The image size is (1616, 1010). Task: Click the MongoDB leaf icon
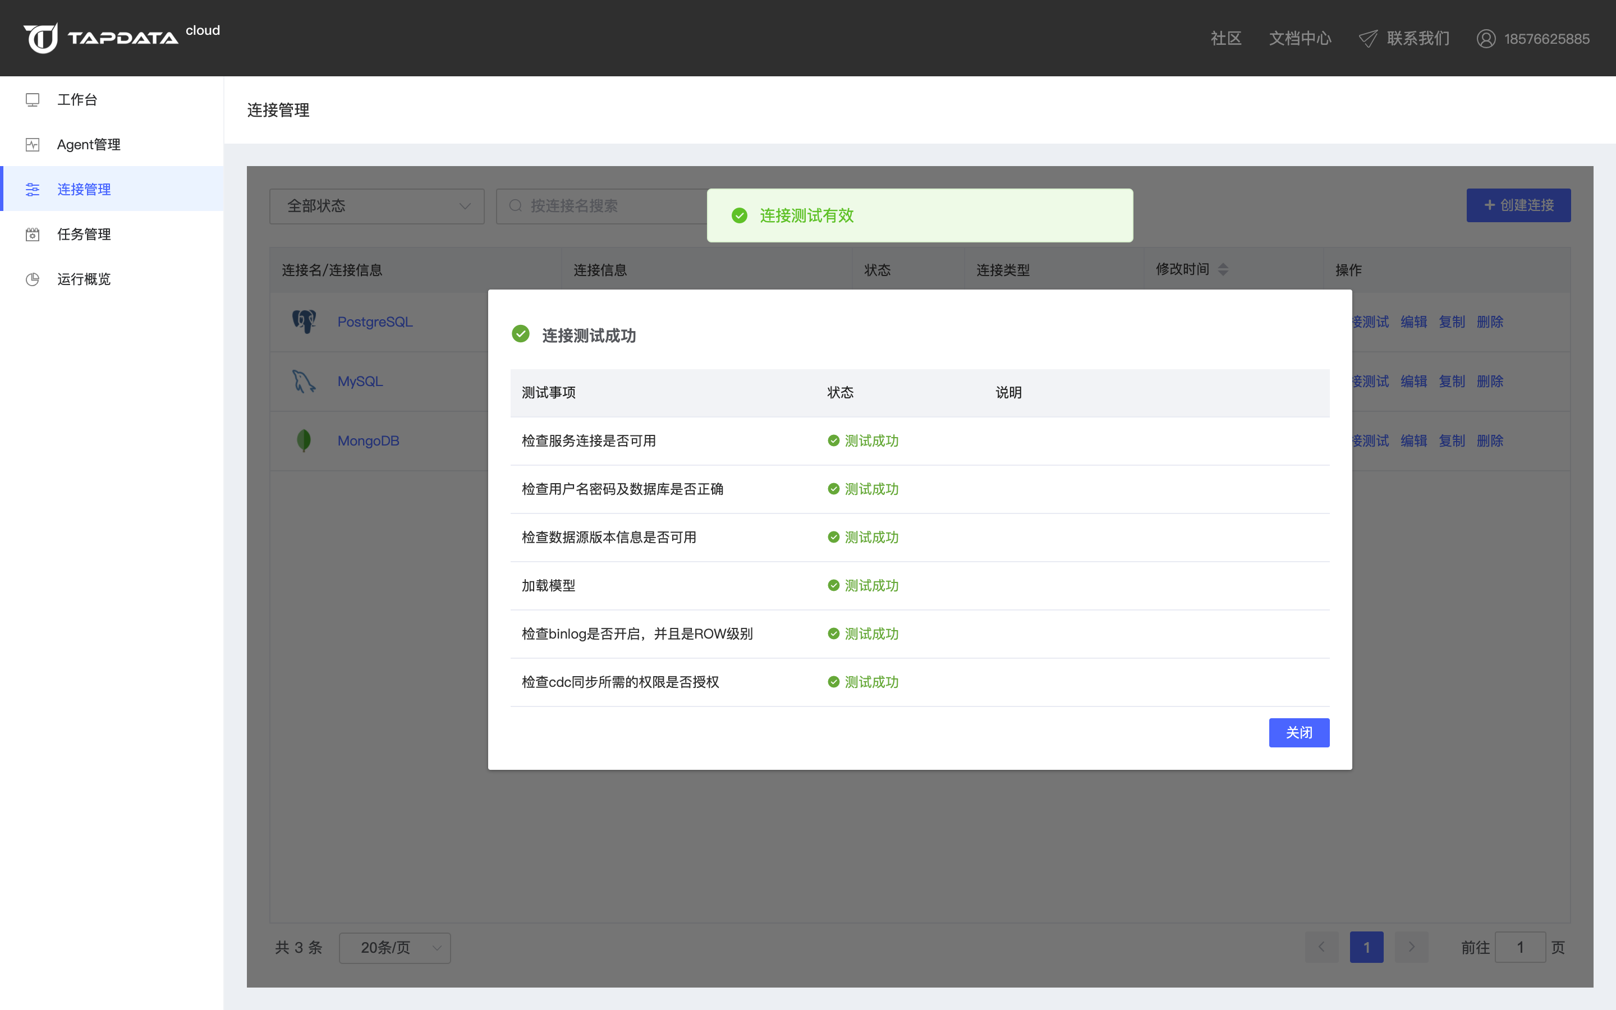tap(304, 440)
